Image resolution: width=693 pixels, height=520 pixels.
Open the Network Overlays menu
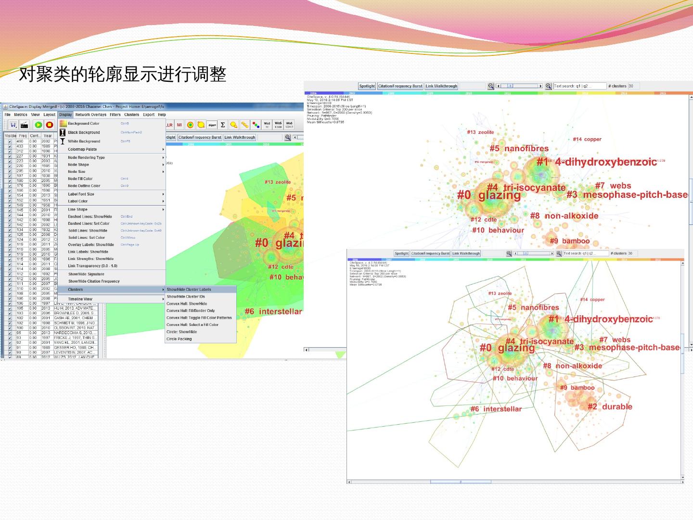click(90, 115)
